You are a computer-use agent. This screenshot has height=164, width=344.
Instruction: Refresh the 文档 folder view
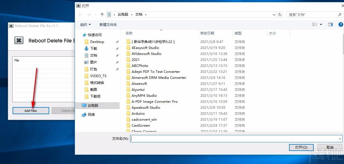point(280,15)
